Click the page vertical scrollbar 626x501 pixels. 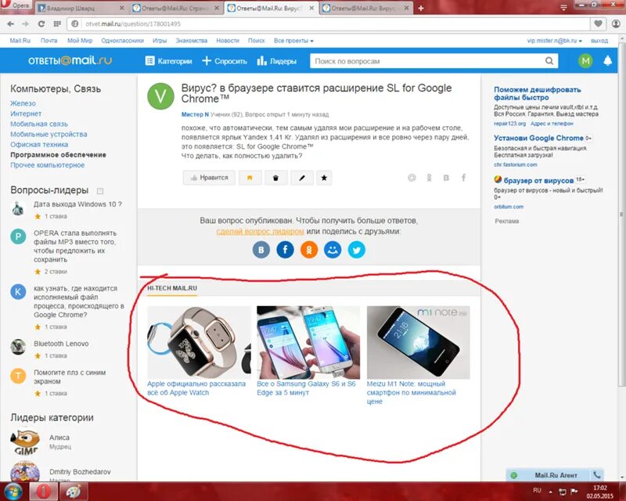click(621, 214)
